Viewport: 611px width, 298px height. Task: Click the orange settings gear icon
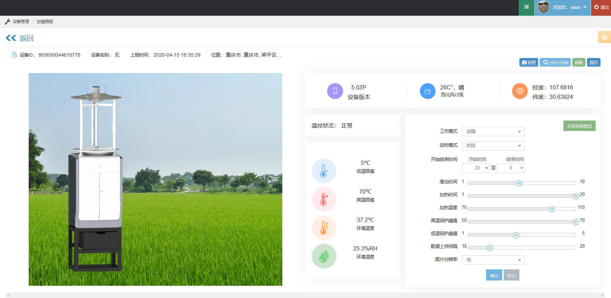point(604,37)
